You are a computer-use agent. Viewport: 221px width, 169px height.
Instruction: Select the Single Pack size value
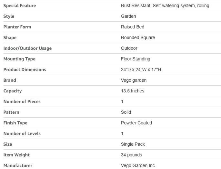click(x=133, y=144)
